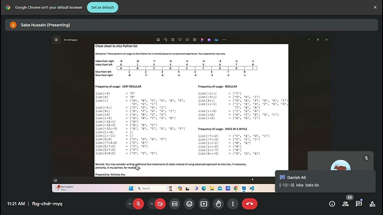
Task: Open File Explorer from the shared taskbar
Action: 212,188
